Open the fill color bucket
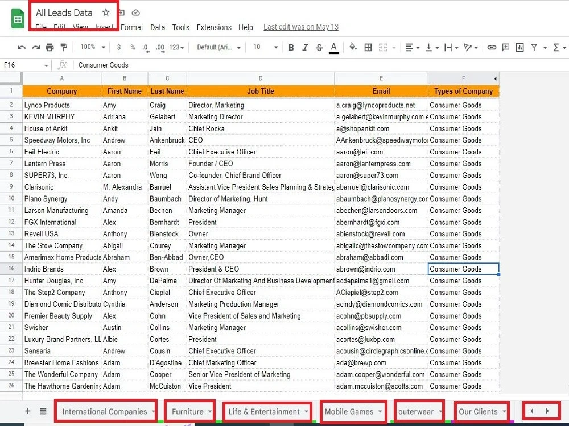This screenshot has width=569, height=426. 353,47
